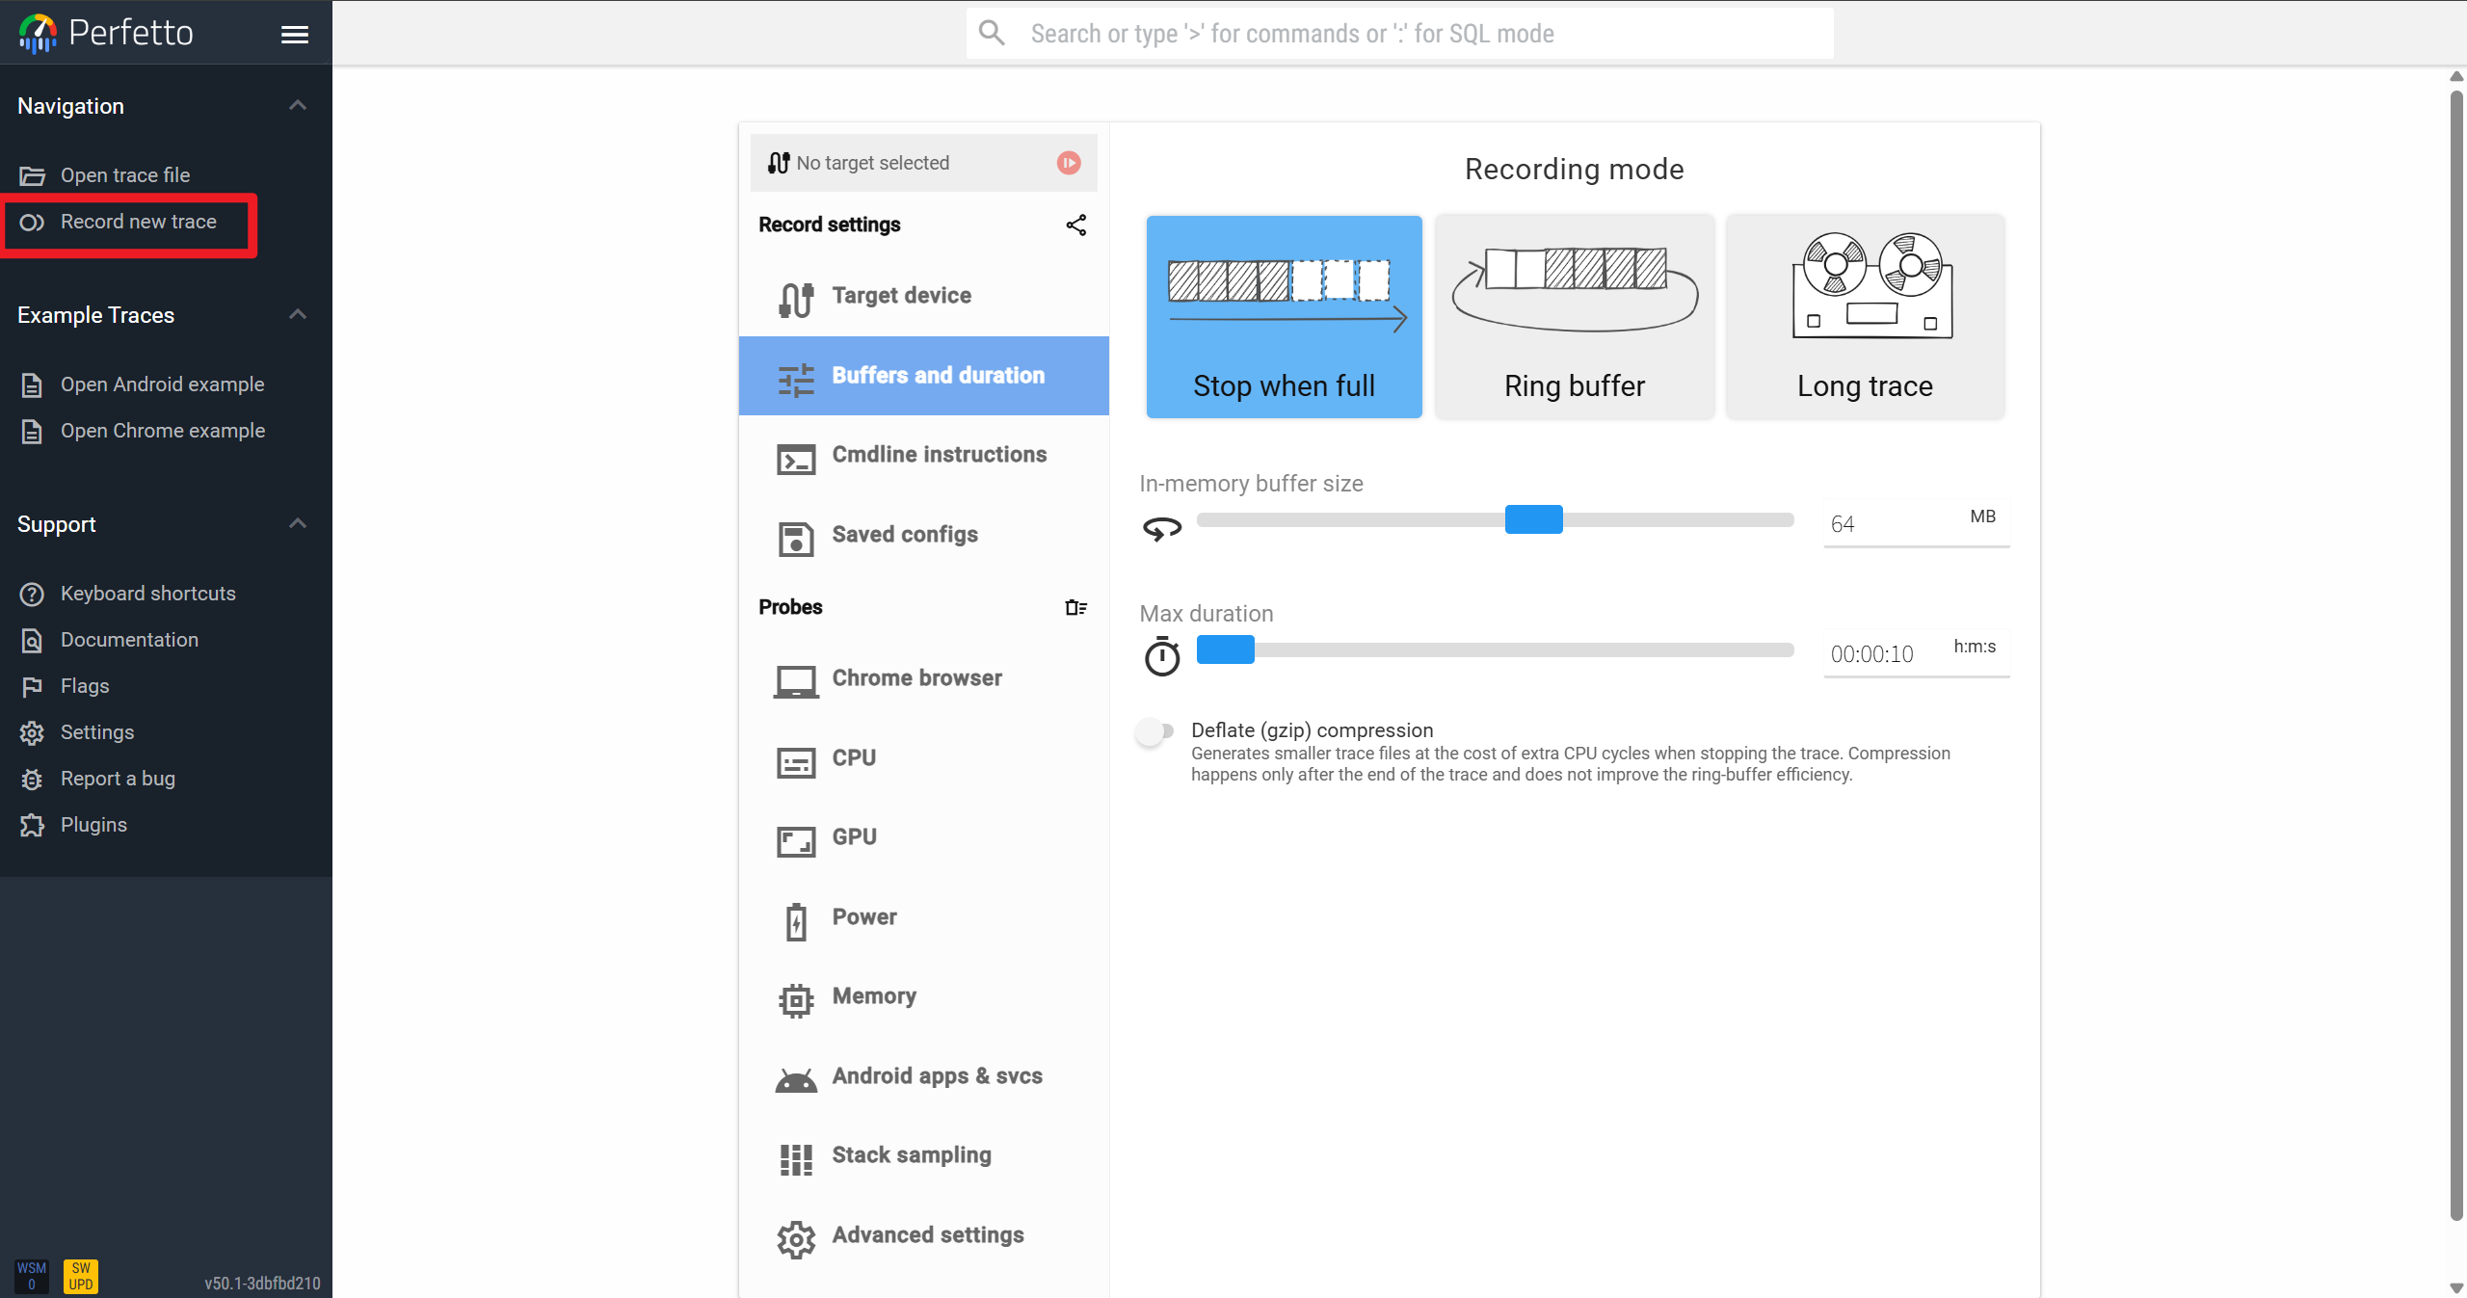The height and width of the screenshot is (1298, 2467).
Task: Open Android example trace
Action: point(162,384)
